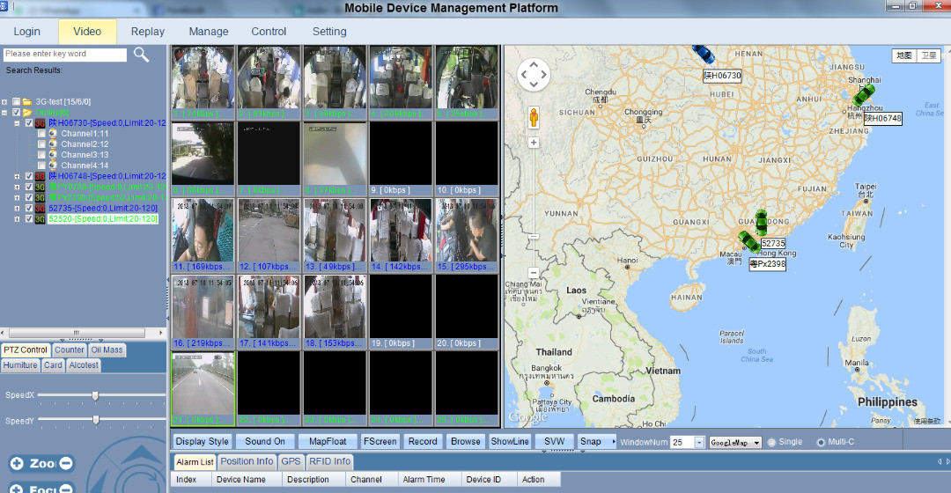This screenshot has height=493, width=951.
Task: Select the Multi-C radio button
Action: tap(822, 442)
